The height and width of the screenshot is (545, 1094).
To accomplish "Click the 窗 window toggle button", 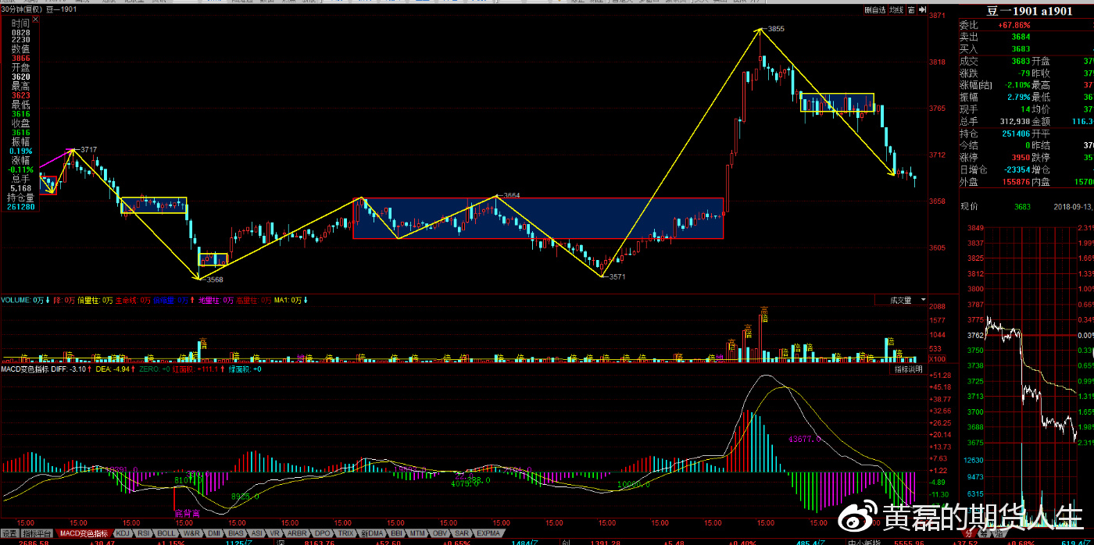I will tap(911, 10).
